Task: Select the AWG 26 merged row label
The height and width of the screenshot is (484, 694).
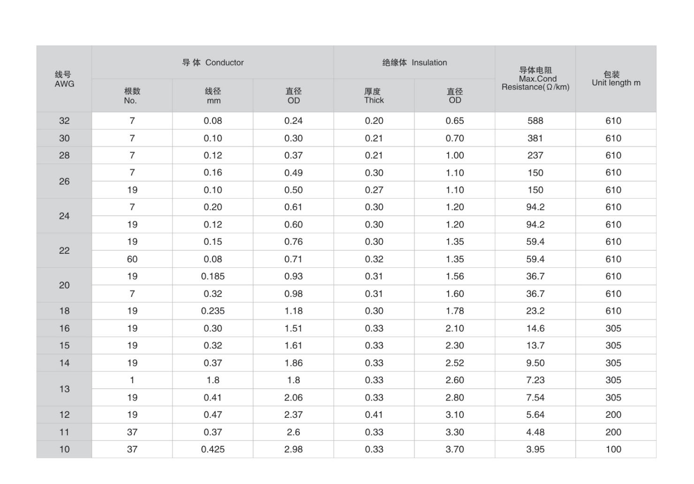Action: [64, 181]
